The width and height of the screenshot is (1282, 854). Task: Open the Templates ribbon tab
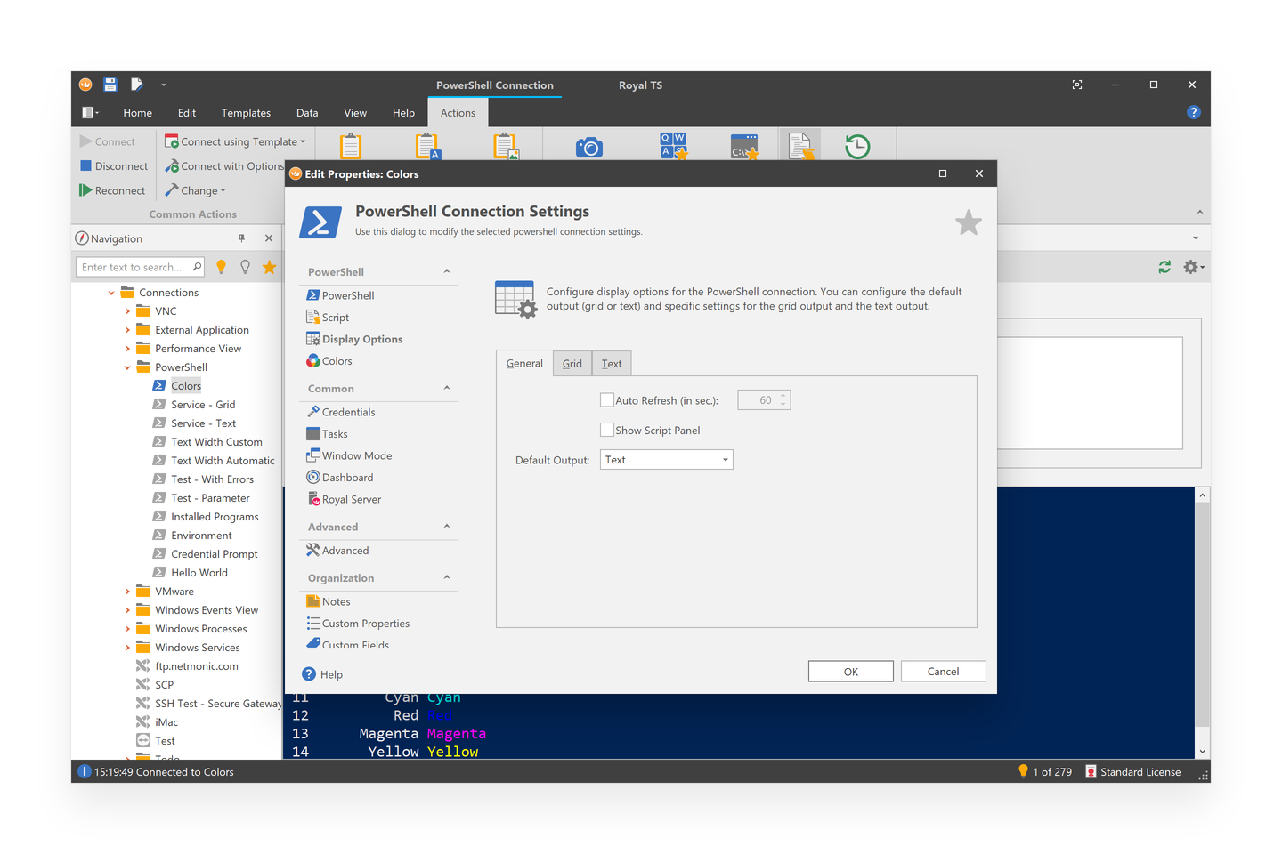246,112
